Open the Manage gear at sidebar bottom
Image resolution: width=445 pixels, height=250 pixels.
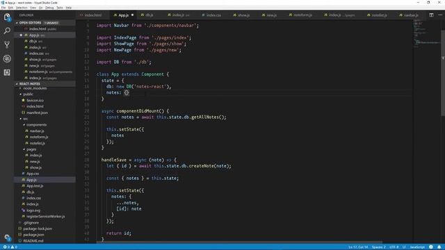click(x=7, y=237)
